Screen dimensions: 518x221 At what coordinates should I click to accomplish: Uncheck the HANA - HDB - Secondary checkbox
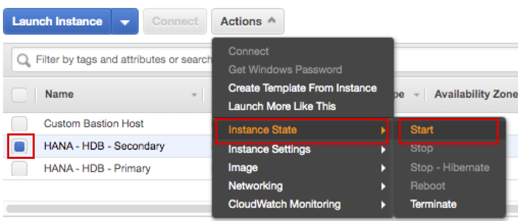pyautogui.click(x=20, y=146)
